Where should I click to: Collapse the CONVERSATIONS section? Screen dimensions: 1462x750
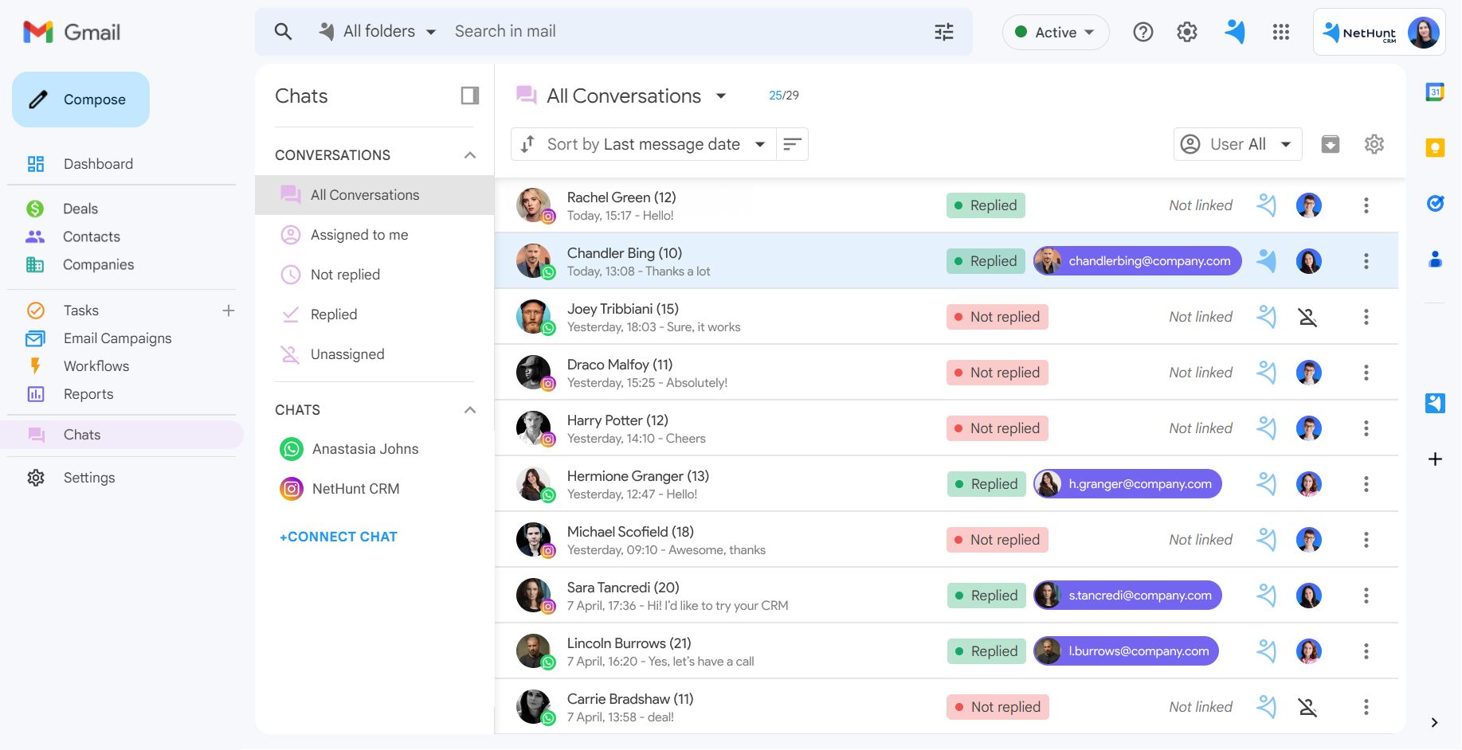coord(469,155)
